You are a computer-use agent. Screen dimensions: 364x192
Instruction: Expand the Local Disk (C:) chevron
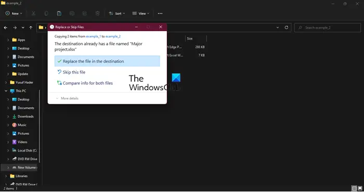tap(8, 150)
